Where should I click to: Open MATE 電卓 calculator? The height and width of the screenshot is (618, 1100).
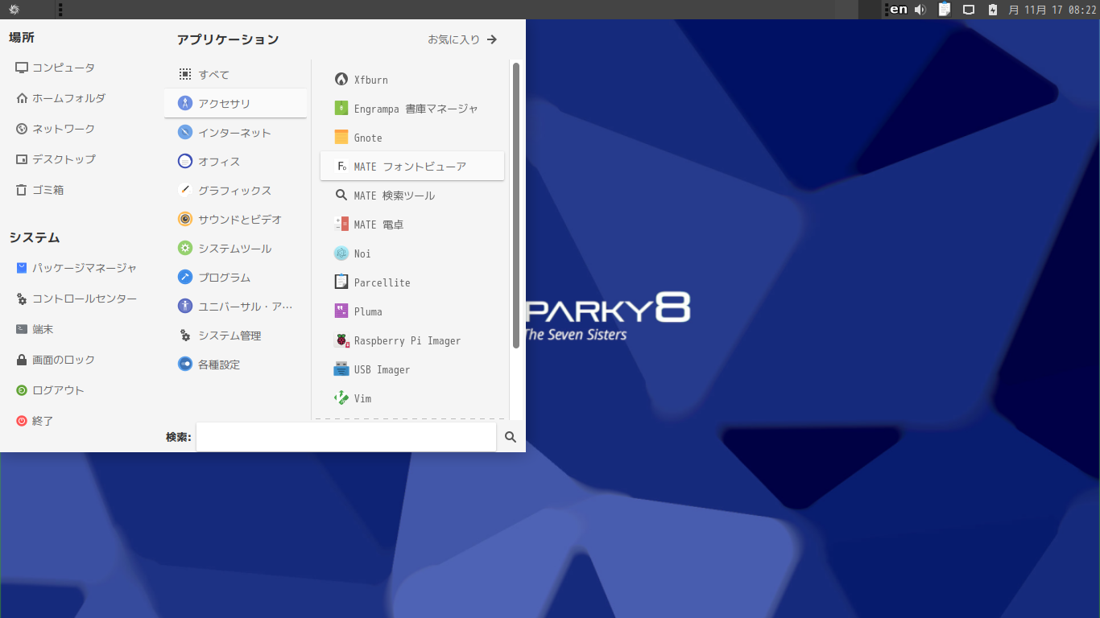click(x=412, y=225)
